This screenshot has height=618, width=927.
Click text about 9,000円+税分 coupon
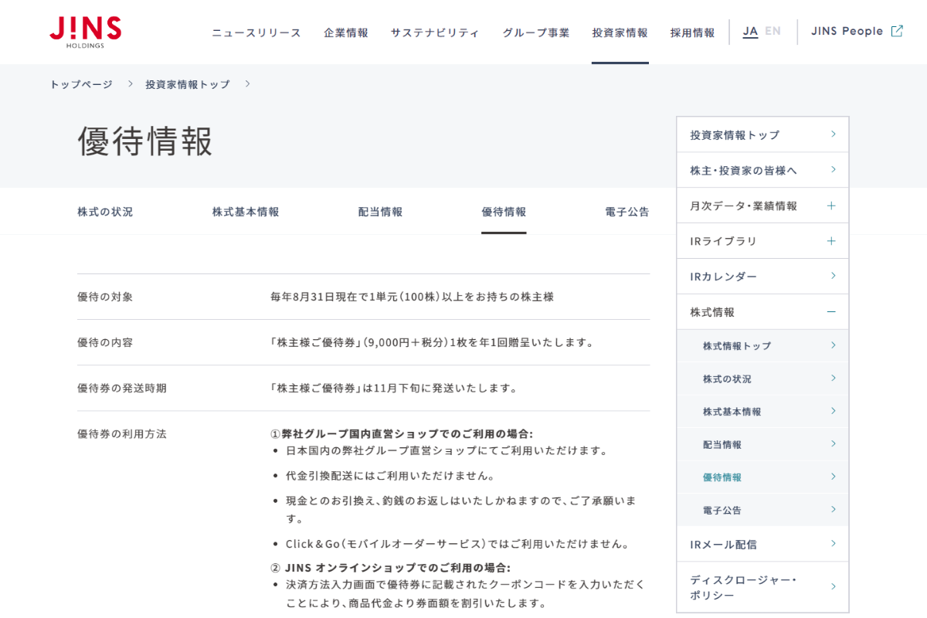(x=433, y=342)
